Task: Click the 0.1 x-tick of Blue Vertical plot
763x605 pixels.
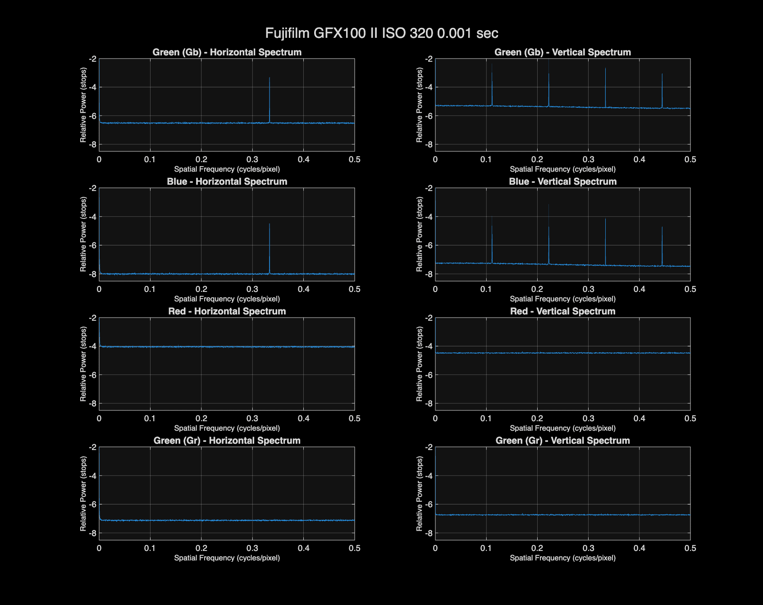Action: pos(486,289)
